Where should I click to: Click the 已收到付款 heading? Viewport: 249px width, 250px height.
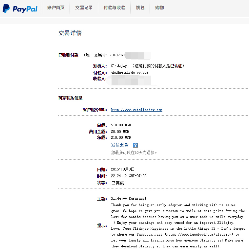[x=69, y=55]
